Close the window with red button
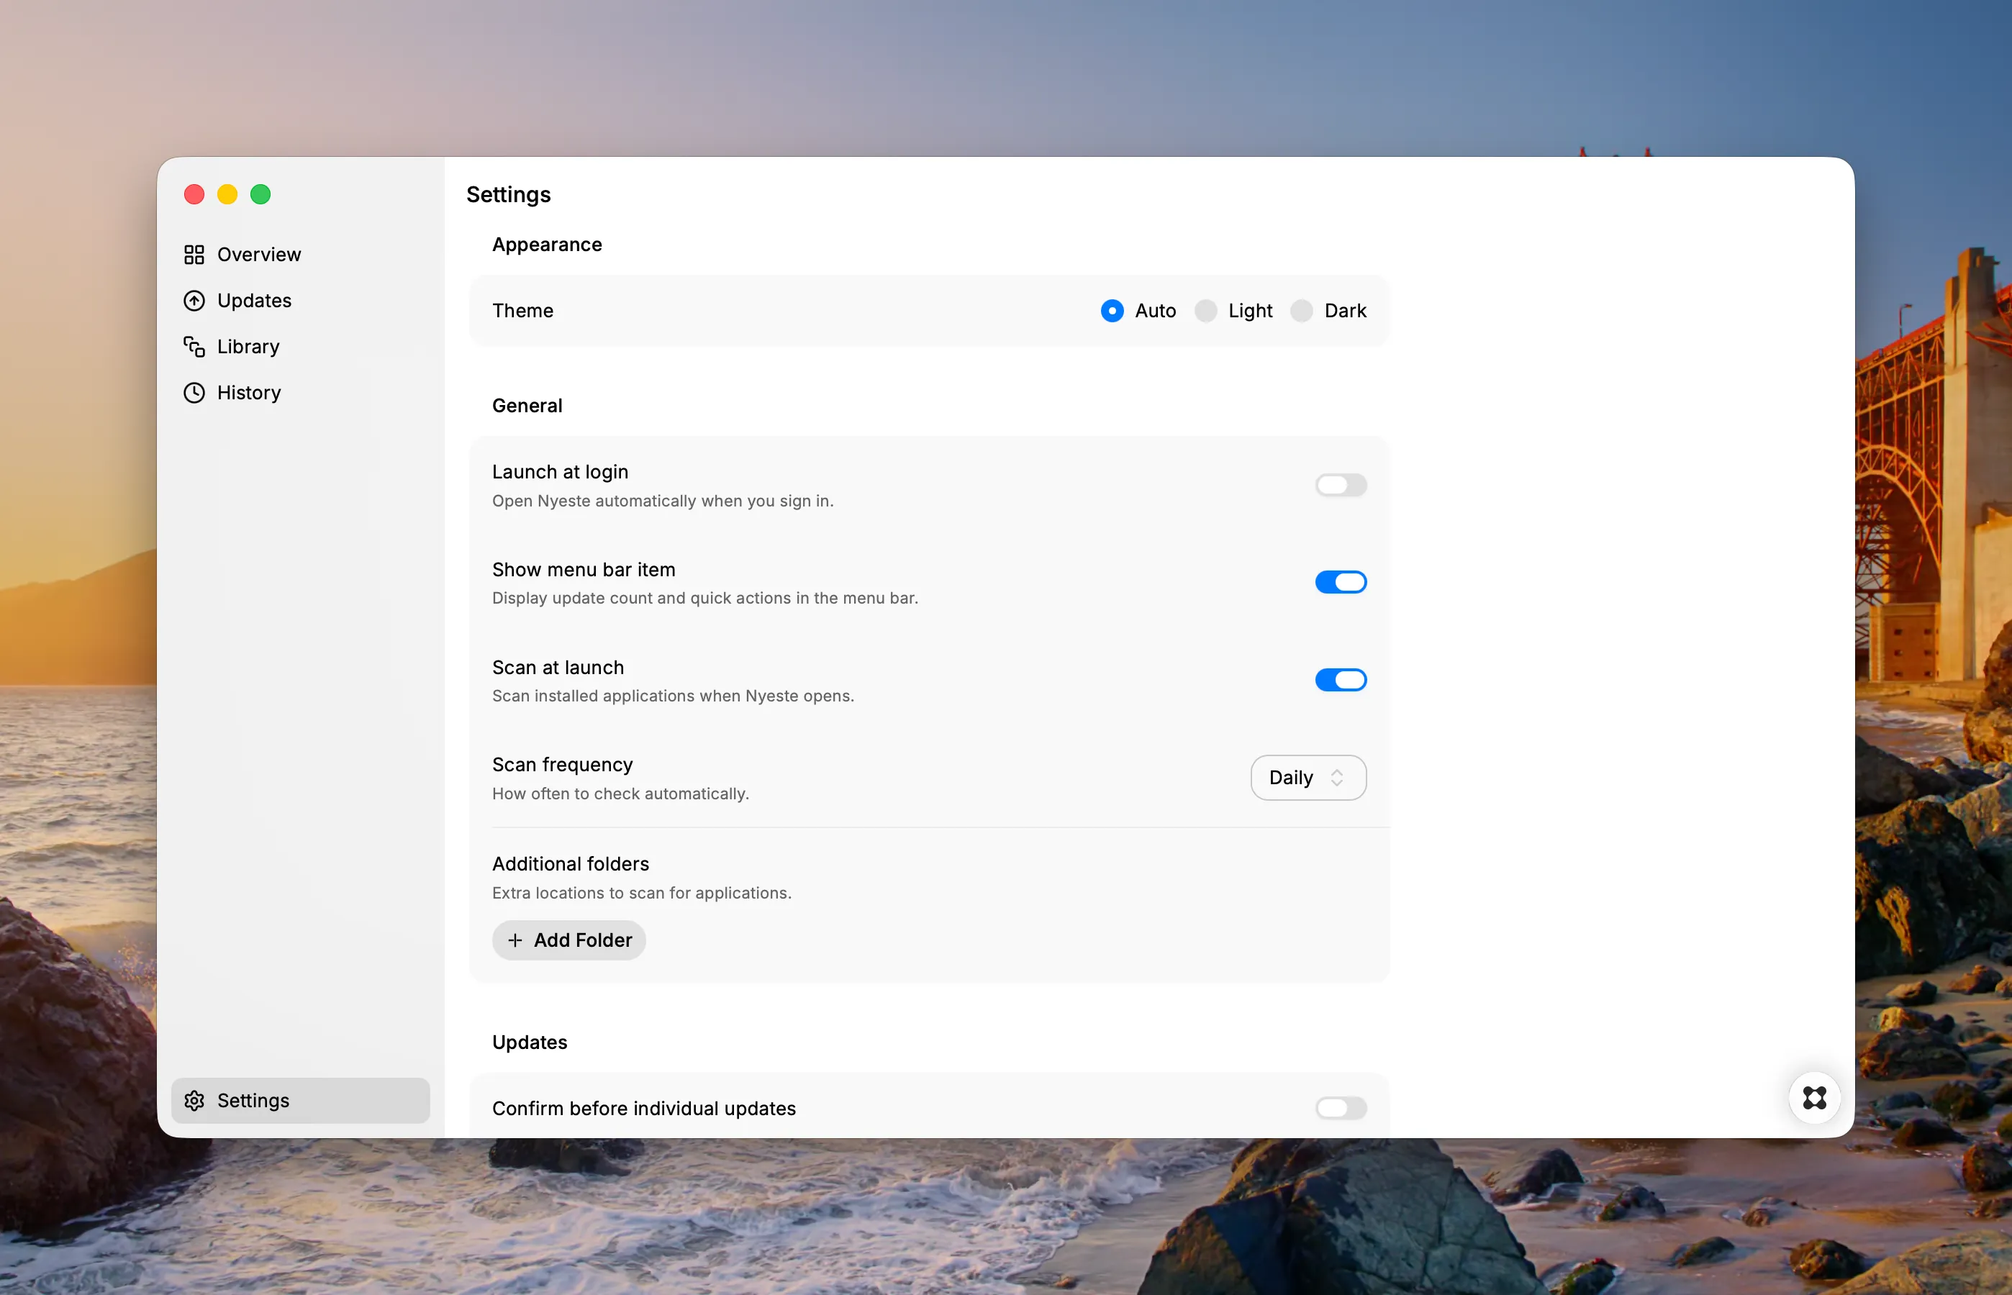Viewport: 2012px width, 1295px height. click(x=194, y=195)
